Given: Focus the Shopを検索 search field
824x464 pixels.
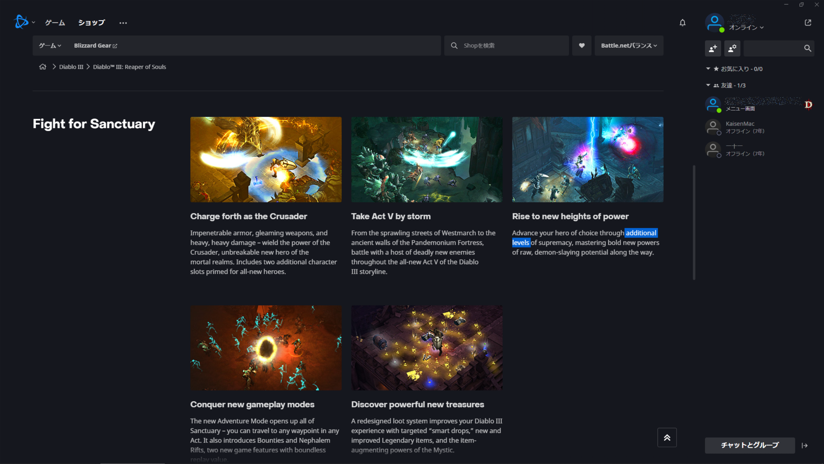Looking at the screenshot, I should [x=506, y=45].
